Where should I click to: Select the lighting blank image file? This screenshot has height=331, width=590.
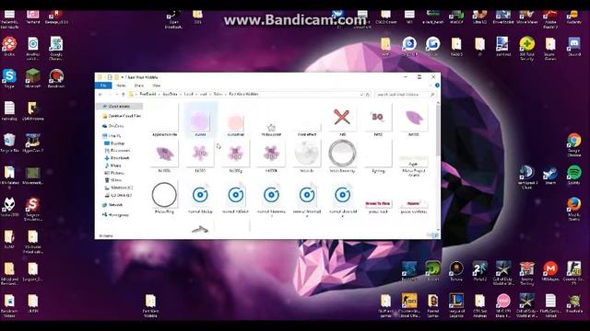pos(378,156)
